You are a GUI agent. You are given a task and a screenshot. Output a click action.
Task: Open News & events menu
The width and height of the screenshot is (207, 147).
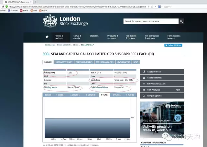tap(77, 37)
